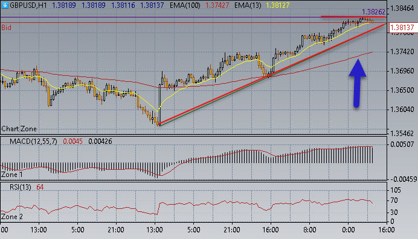
Task: Click the 1.36500 price scale label
Action: point(402,90)
